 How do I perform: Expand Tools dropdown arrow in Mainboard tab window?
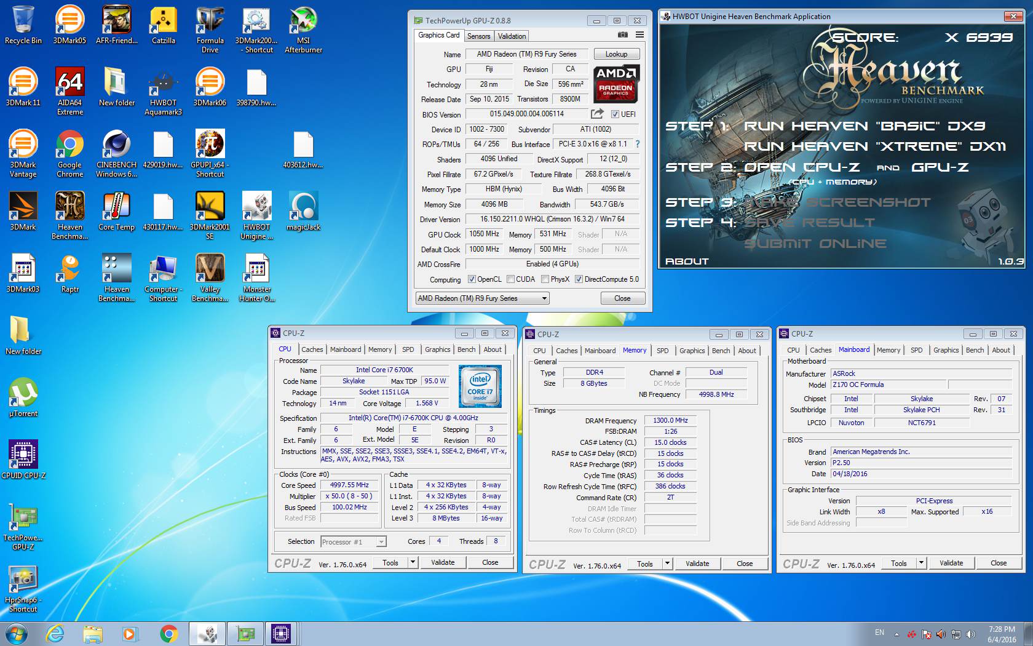[x=921, y=563]
